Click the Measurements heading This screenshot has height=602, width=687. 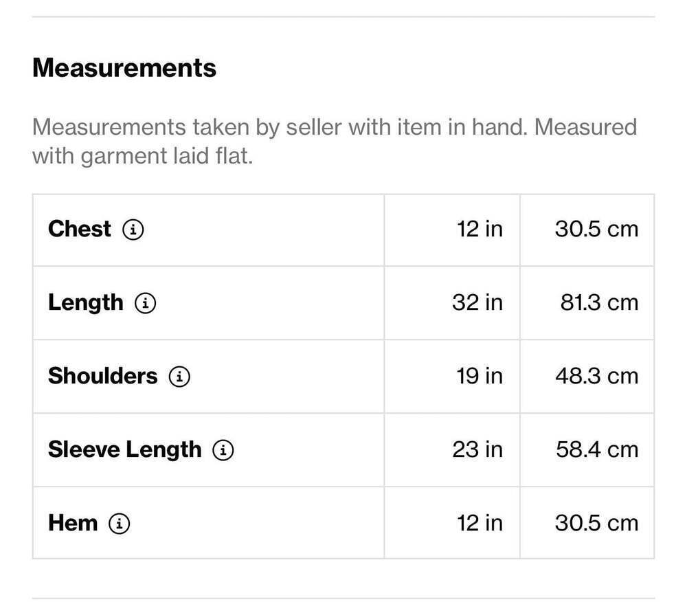click(x=124, y=68)
